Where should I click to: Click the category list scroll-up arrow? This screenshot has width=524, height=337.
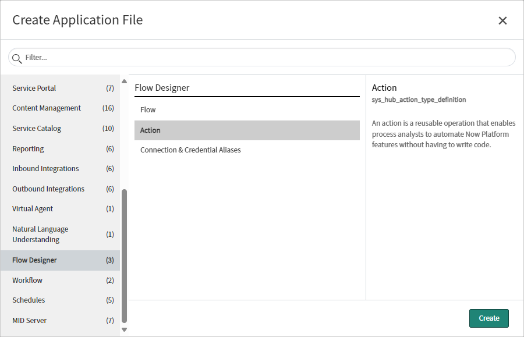pyautogui.click(x=125, y=81)
